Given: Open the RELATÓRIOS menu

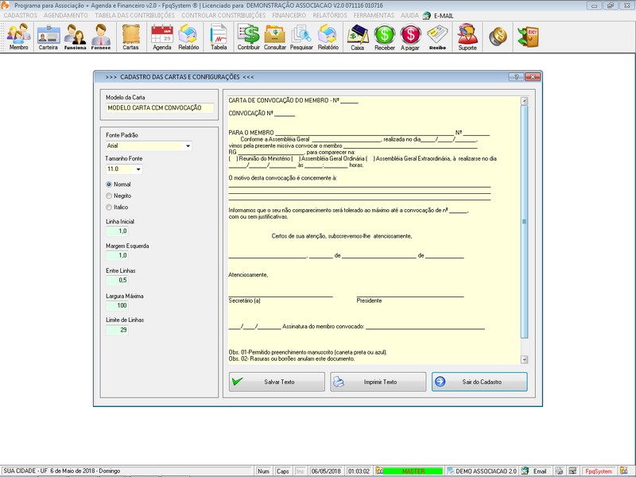Looking at the screenshot, I should [330, 15].
